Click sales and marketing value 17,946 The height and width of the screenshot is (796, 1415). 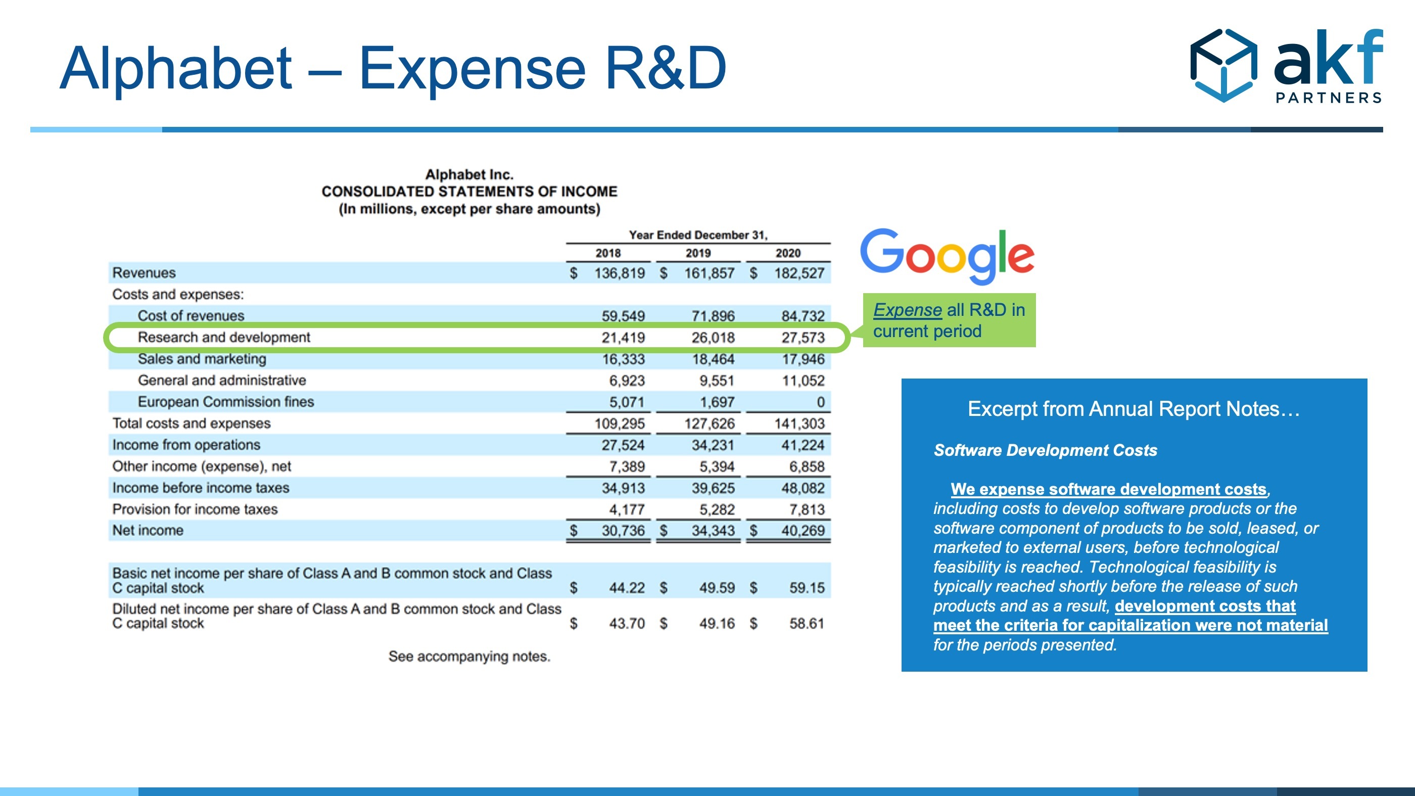[803, 359]
